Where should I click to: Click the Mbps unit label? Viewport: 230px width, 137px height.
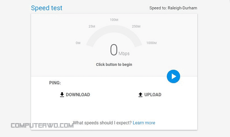[x=124, y=54]
